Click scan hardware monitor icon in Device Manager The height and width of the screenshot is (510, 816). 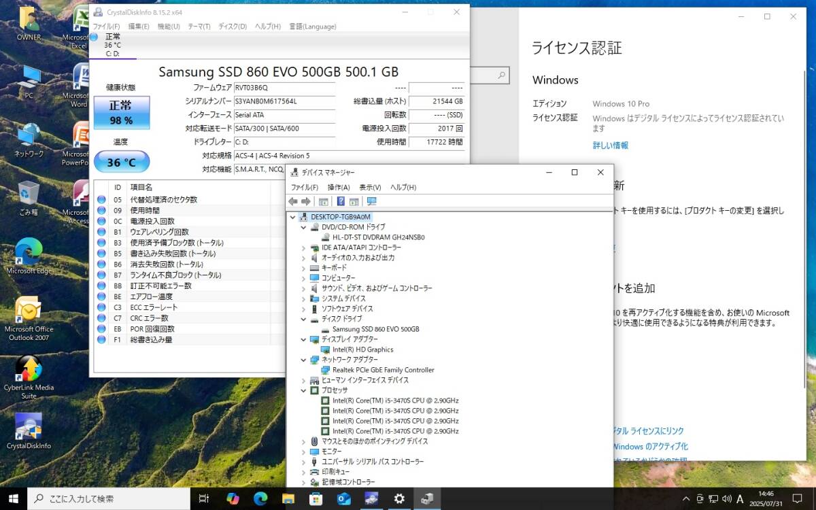[371, 201]
